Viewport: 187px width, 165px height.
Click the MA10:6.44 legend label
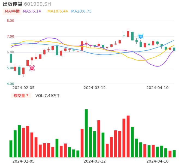[x=58, y=11]
